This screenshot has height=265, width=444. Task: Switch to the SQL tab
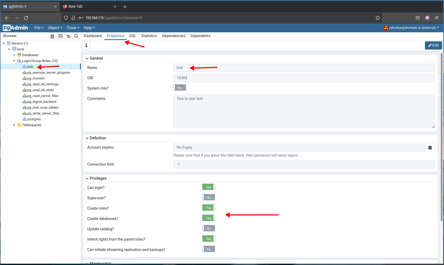[x=133, y=36]
